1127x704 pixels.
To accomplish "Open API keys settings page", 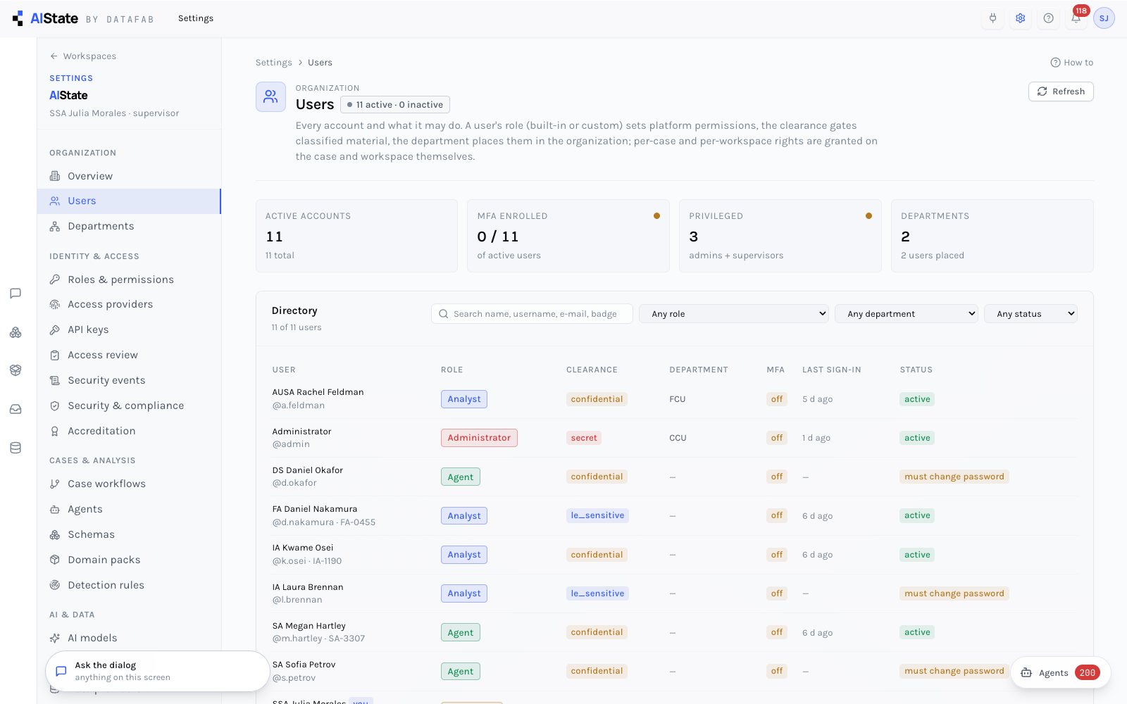I will 129,330.
